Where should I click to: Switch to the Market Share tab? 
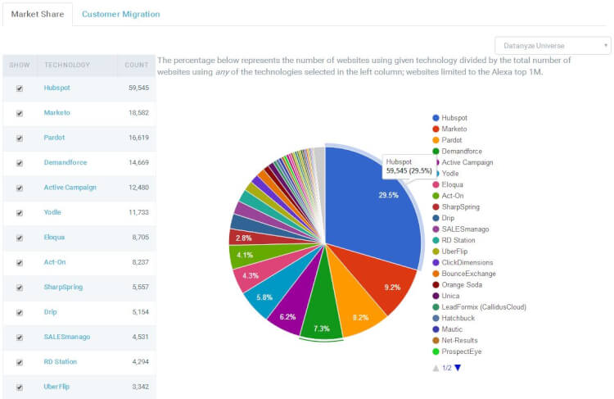click(x=38, y=14)
